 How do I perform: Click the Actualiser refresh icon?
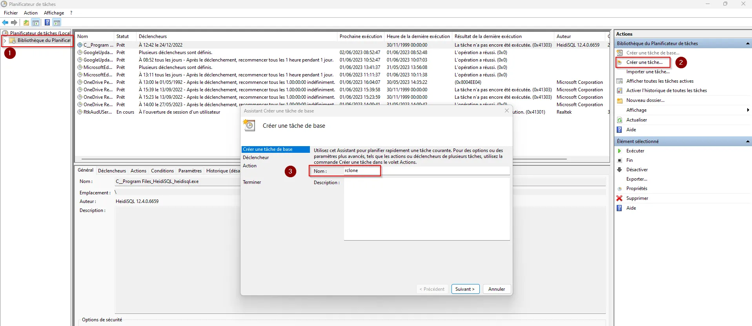620,120
